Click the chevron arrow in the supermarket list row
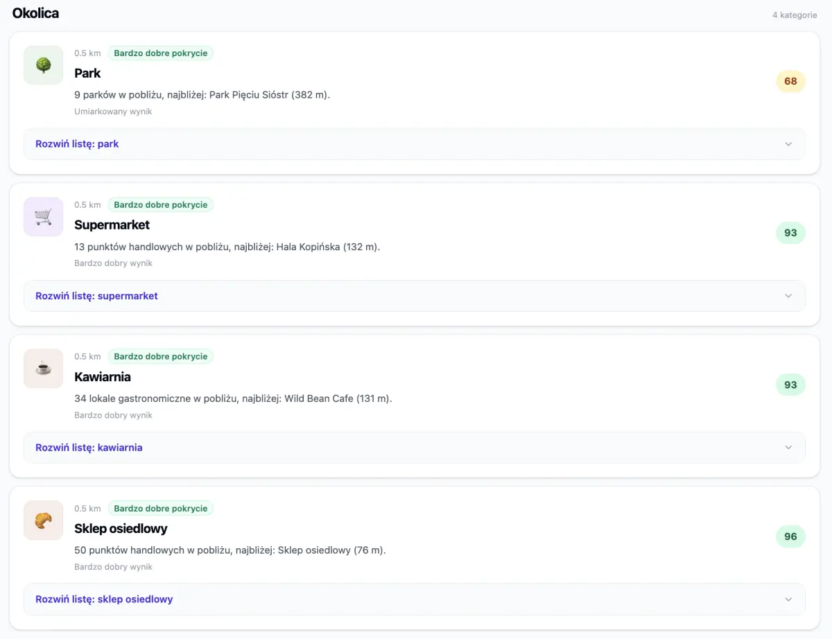 pyautogui.click(x=788, y=296)
